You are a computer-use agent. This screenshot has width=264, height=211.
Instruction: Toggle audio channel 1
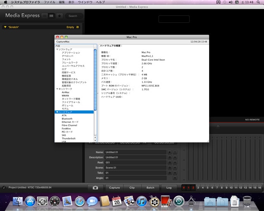tap(189, 188)
